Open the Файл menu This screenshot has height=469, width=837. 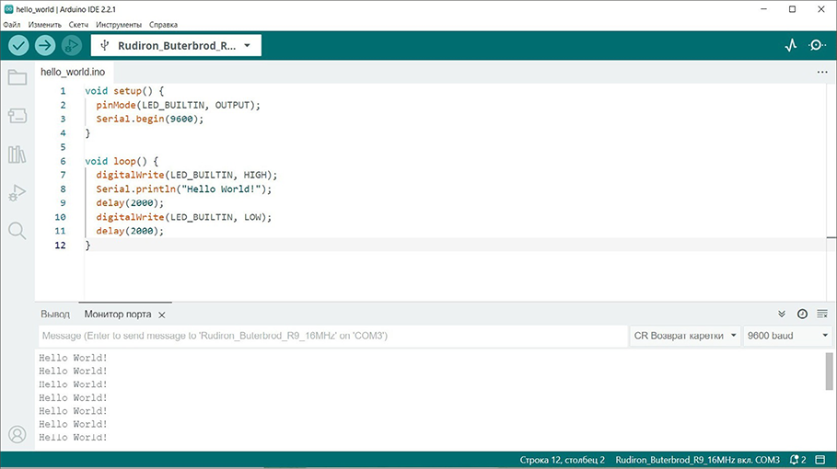coord(12,25)
